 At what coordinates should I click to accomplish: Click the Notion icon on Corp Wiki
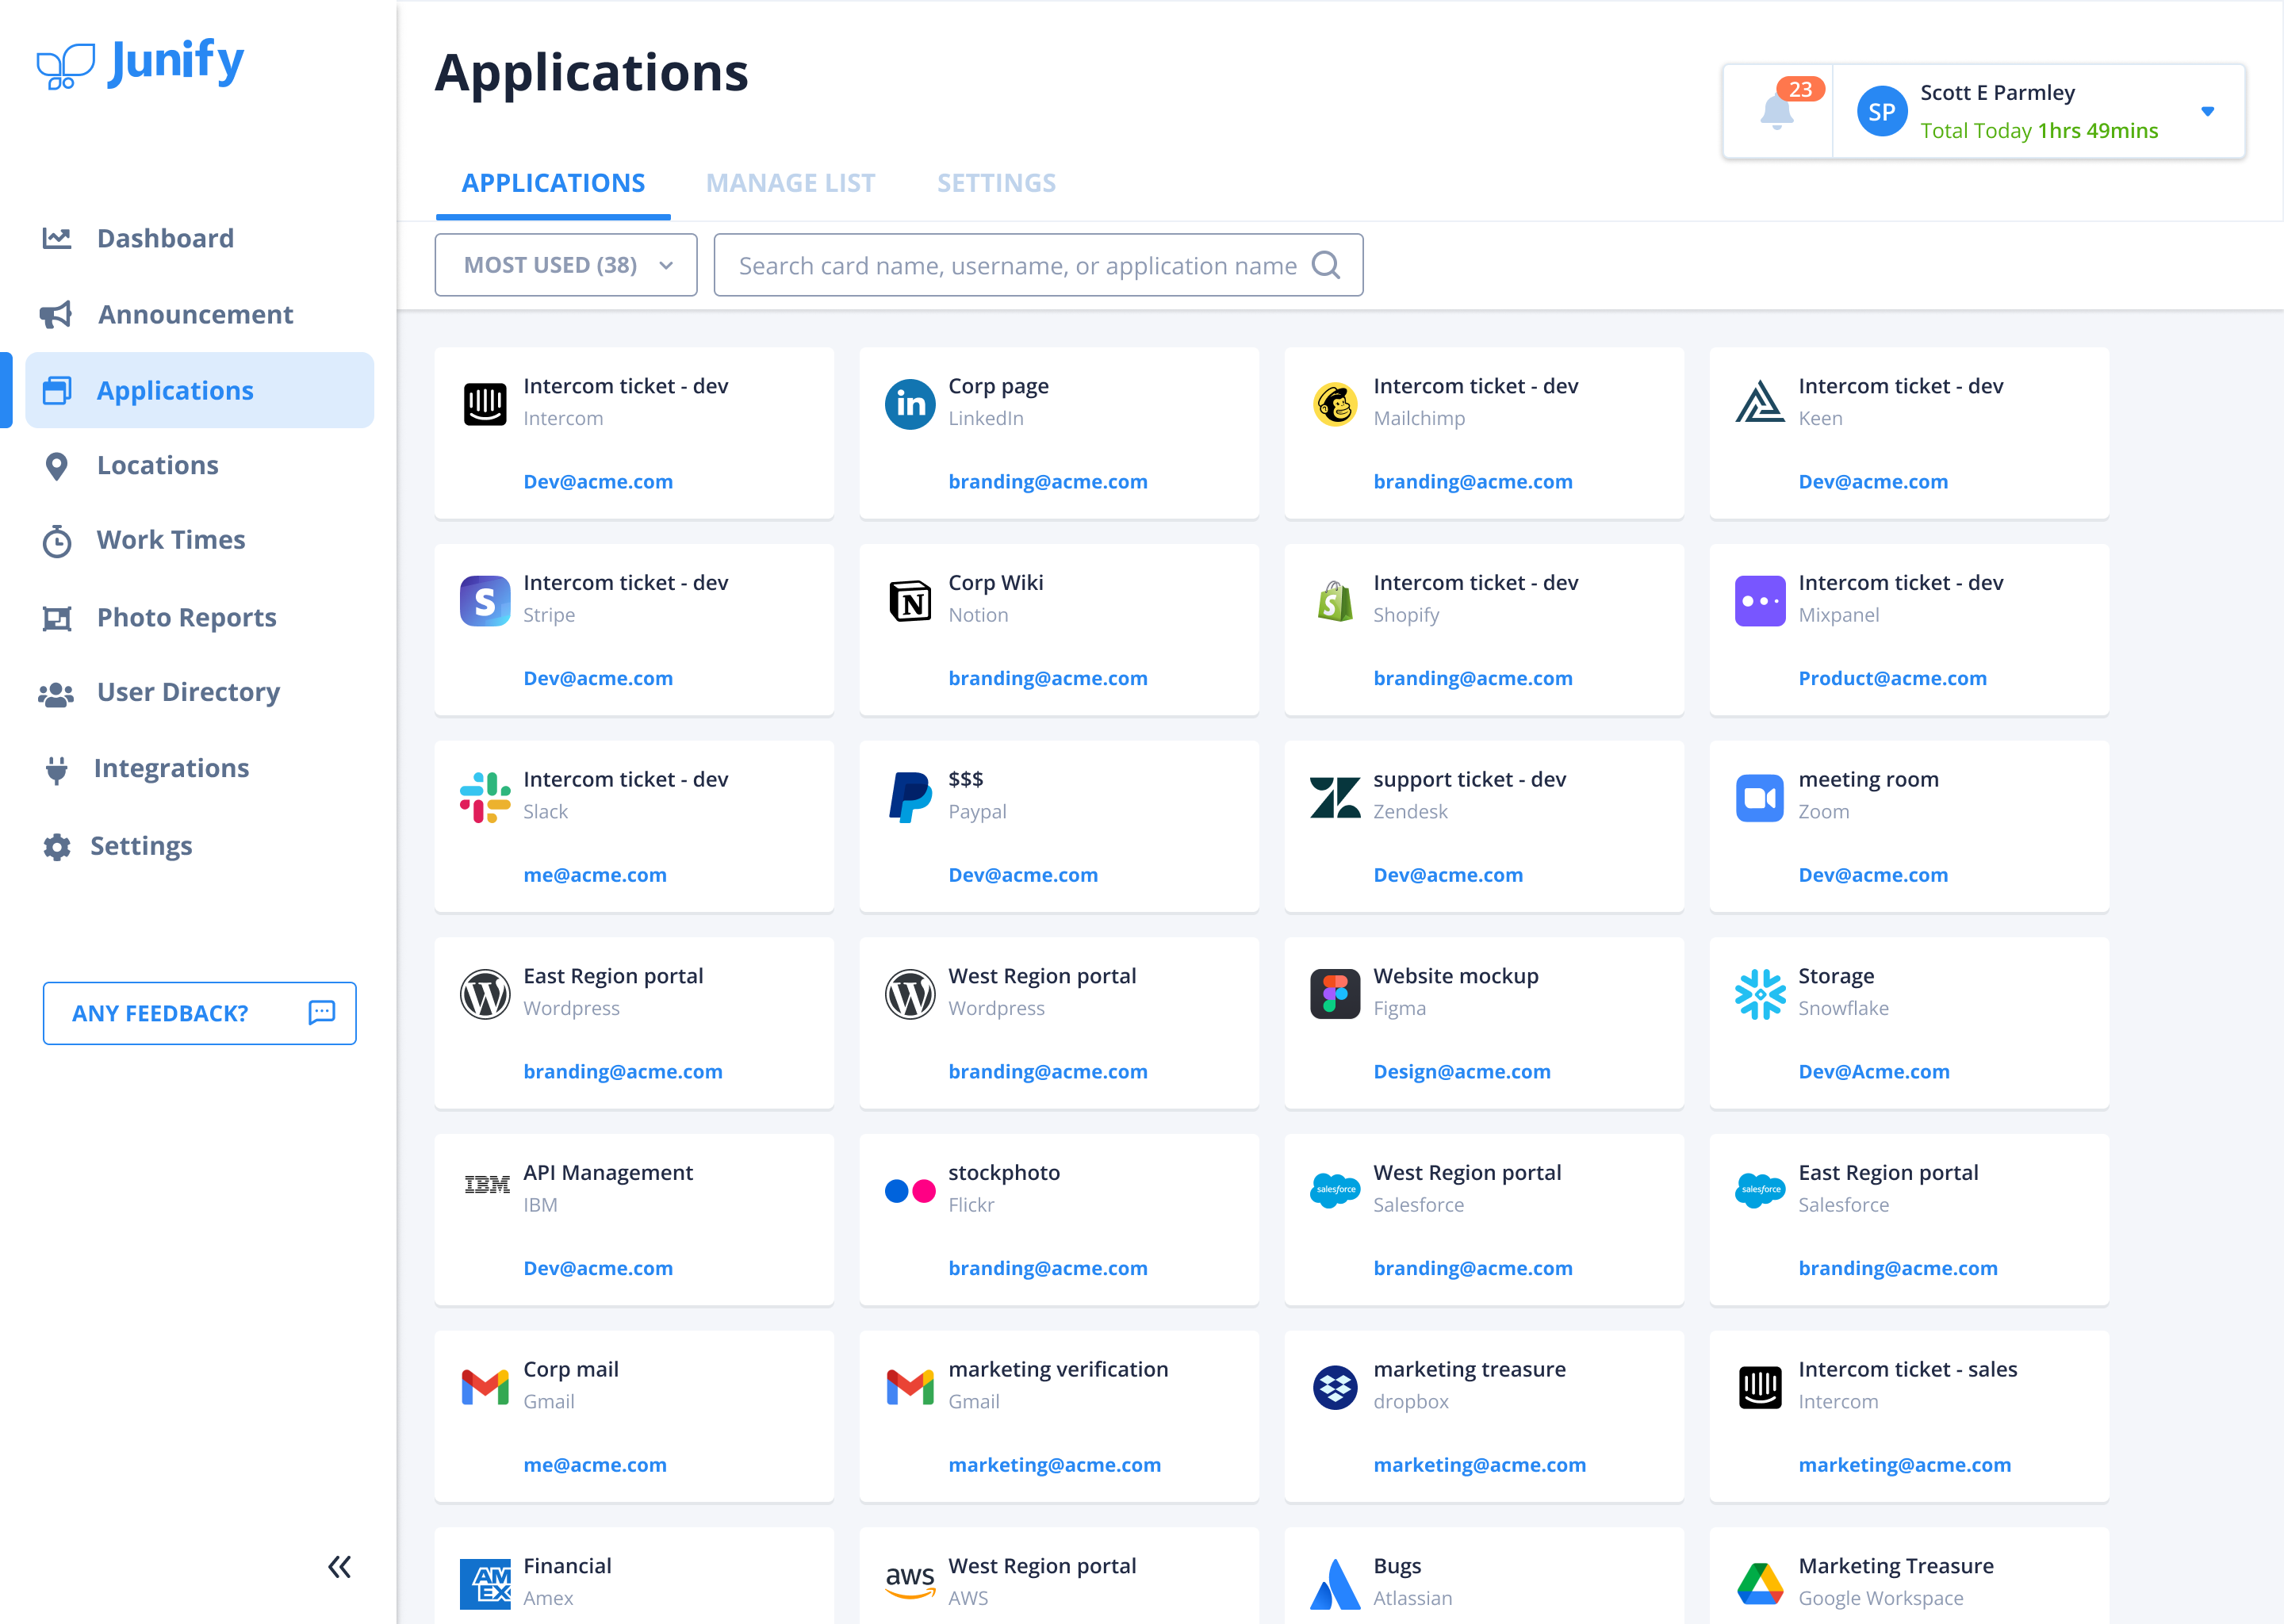point(910,601)
